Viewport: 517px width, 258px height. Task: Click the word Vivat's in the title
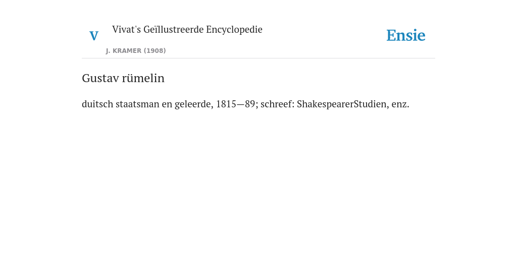pos(126,29)
